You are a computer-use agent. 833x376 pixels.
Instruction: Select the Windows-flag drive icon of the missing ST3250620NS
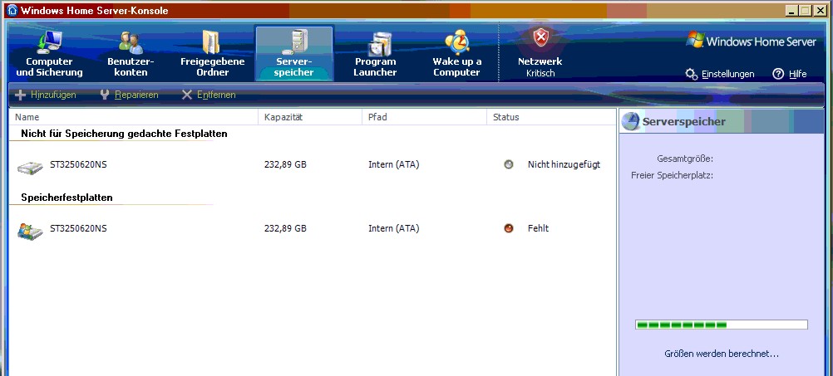30,232
